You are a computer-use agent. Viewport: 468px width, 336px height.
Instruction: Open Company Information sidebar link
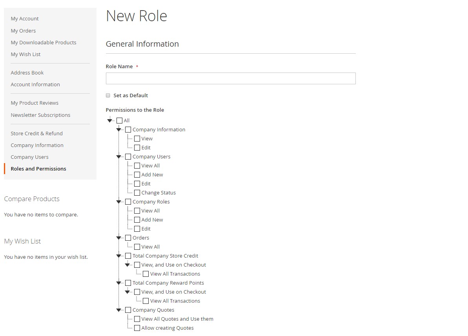point(37,145)
